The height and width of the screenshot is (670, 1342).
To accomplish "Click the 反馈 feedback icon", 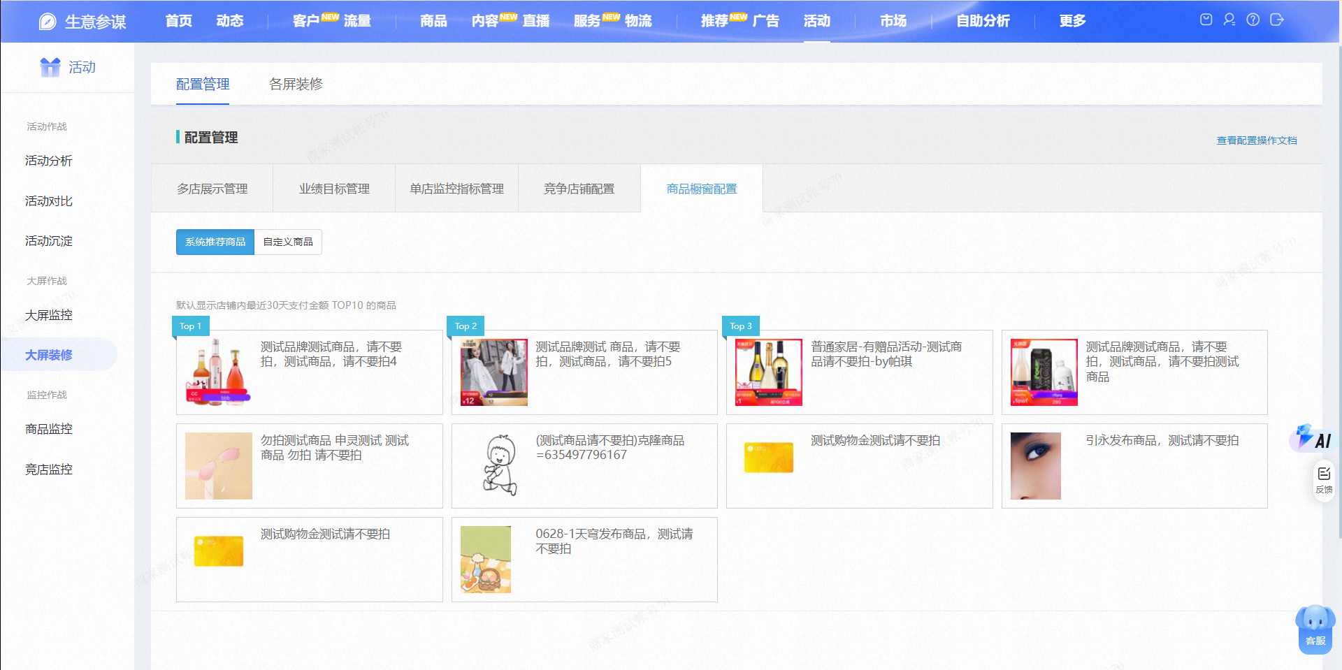I will coord(1324,480).
